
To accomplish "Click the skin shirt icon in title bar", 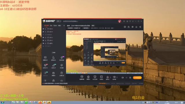I will pos(130,21).
